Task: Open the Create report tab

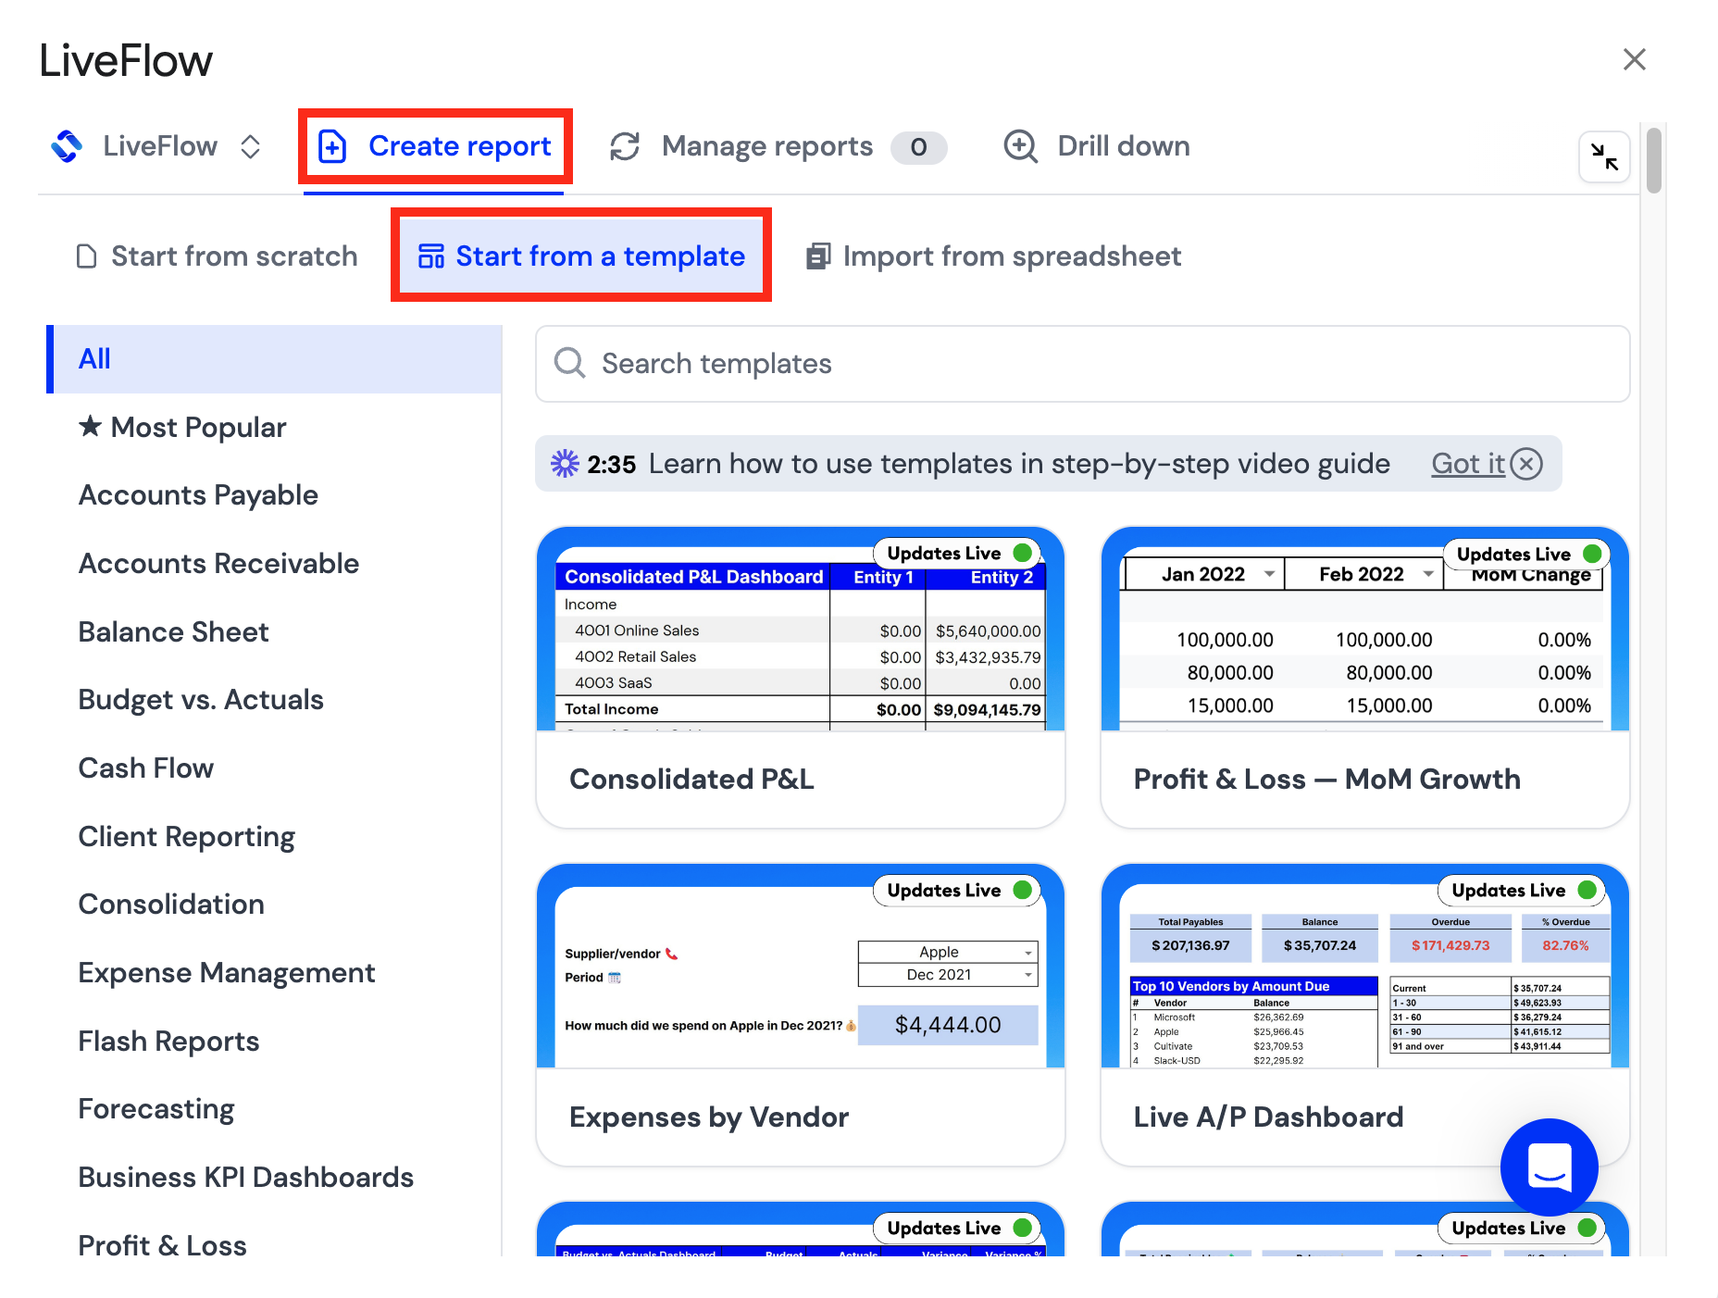Action: coord(434,146)
